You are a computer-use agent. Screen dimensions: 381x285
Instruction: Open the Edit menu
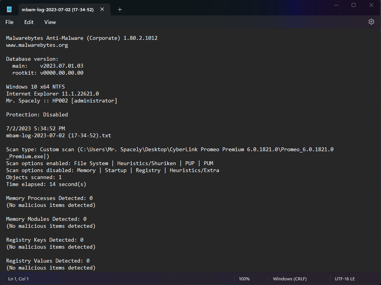(x=29, y=22)
